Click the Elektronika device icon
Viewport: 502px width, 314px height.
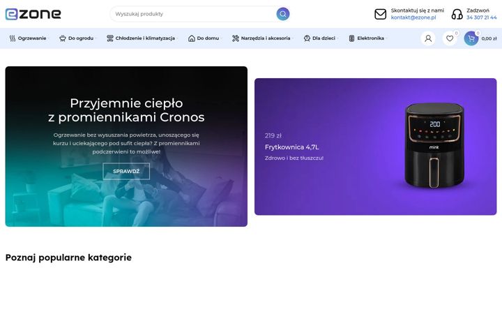tap(351, 38)
